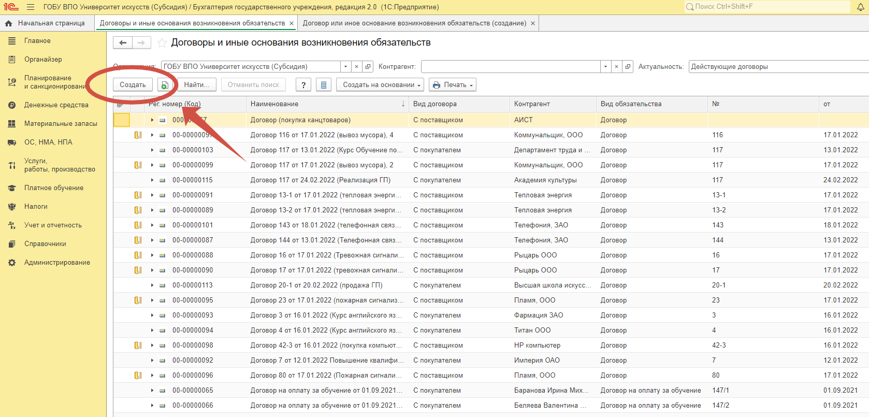
Task: Select the row 'Договор (покупка канцтоваров)'
Action: 491,120
